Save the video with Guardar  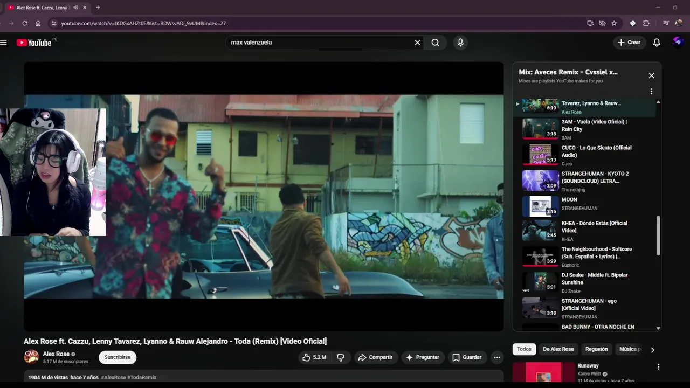[467, 357]
